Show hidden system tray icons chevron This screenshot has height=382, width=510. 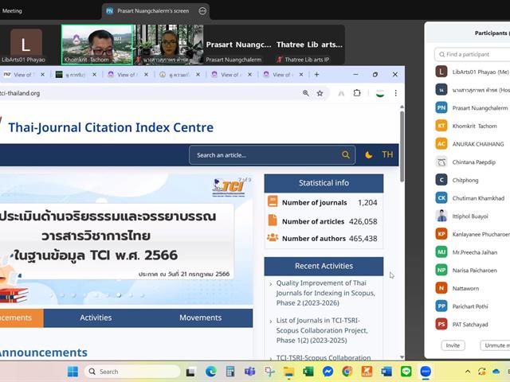[468, 372]
